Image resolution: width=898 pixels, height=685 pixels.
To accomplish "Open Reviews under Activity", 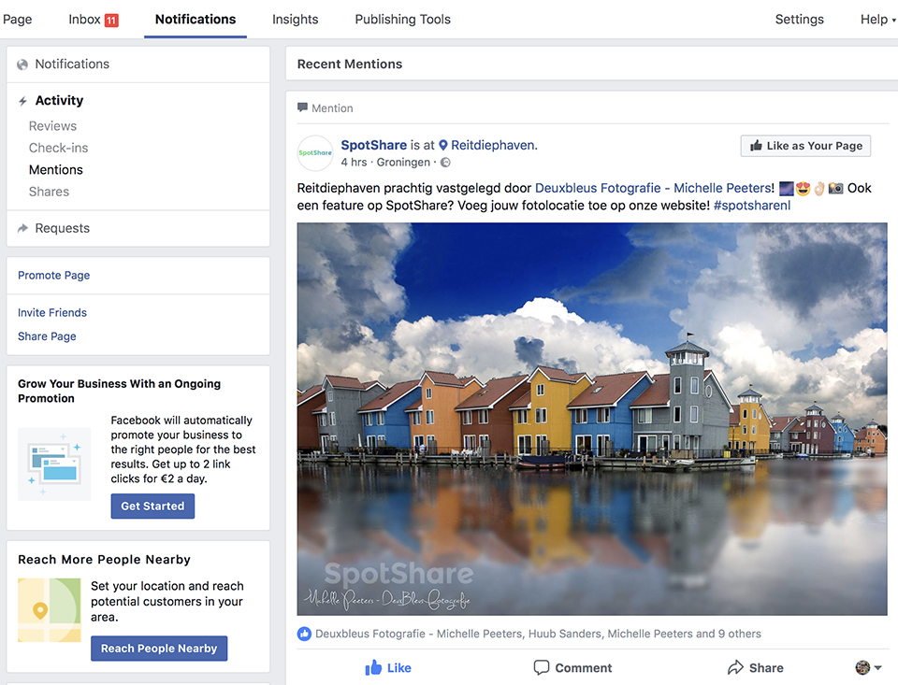I will (52, 126).
